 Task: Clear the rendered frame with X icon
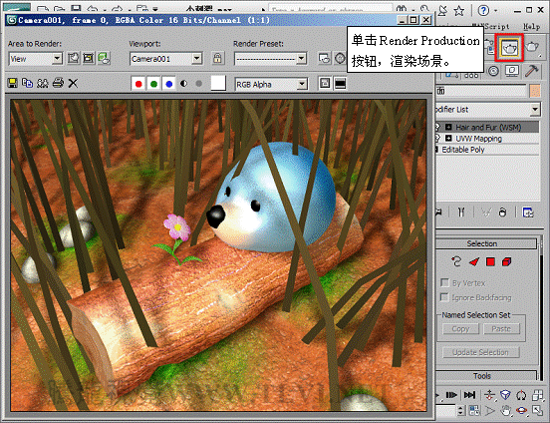[73, 83]
